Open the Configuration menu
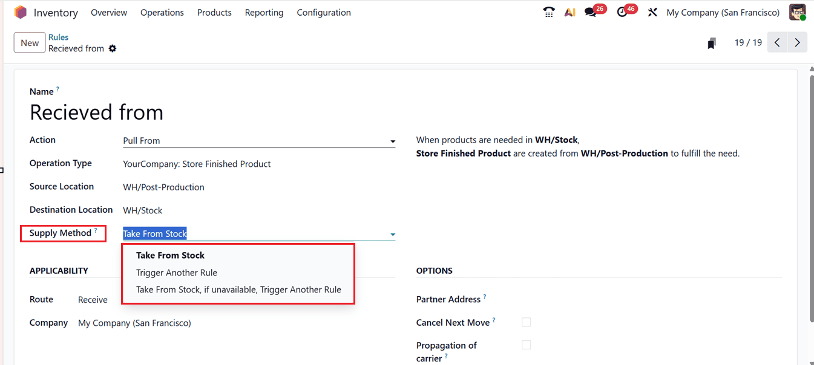814x365 pixels. tap(324, 12)
